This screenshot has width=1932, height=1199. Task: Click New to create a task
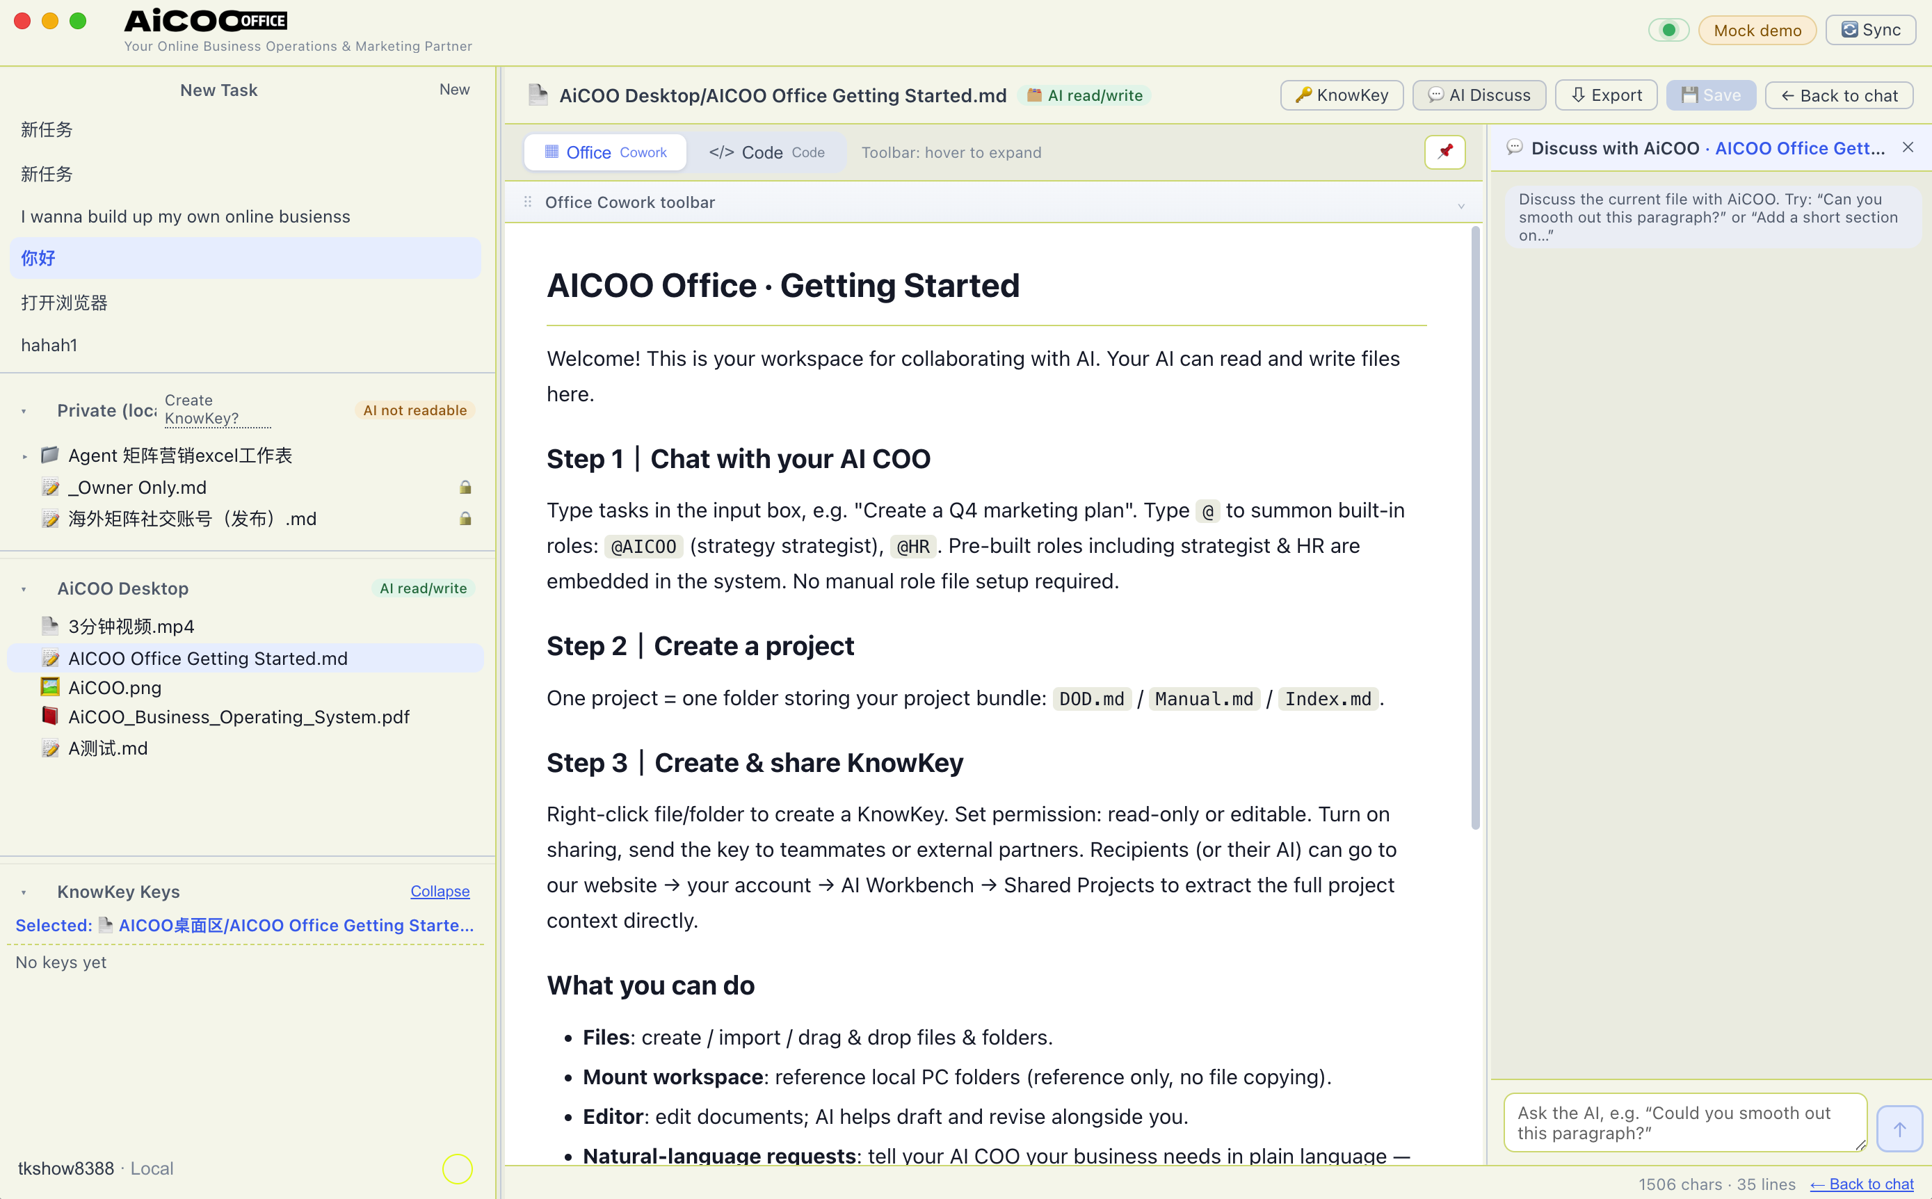(x=454, y=90)
